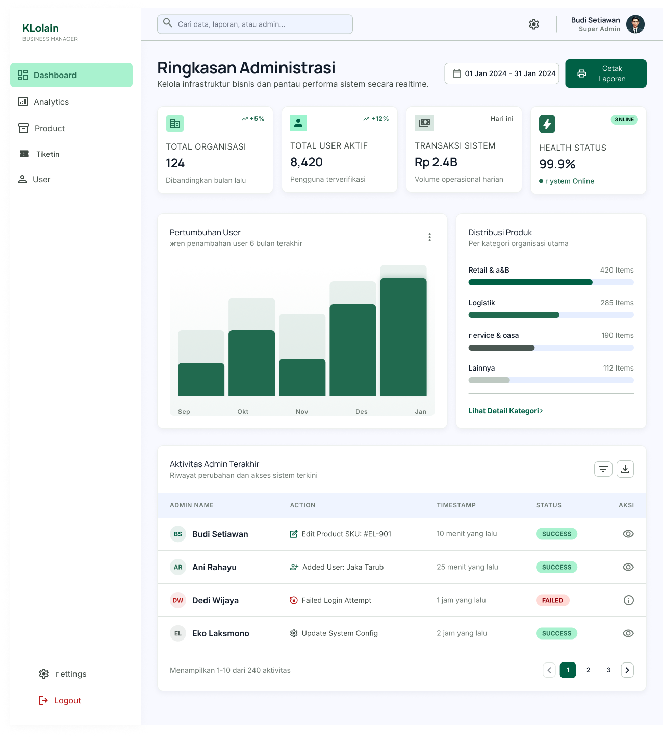View details for Budi Setiawan row
This screenshot has height=737, width=663.
[x=628, y=534]
